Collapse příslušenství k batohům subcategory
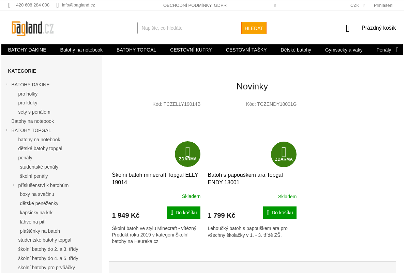This screenshot has width=409, height=273. (13, 185)
